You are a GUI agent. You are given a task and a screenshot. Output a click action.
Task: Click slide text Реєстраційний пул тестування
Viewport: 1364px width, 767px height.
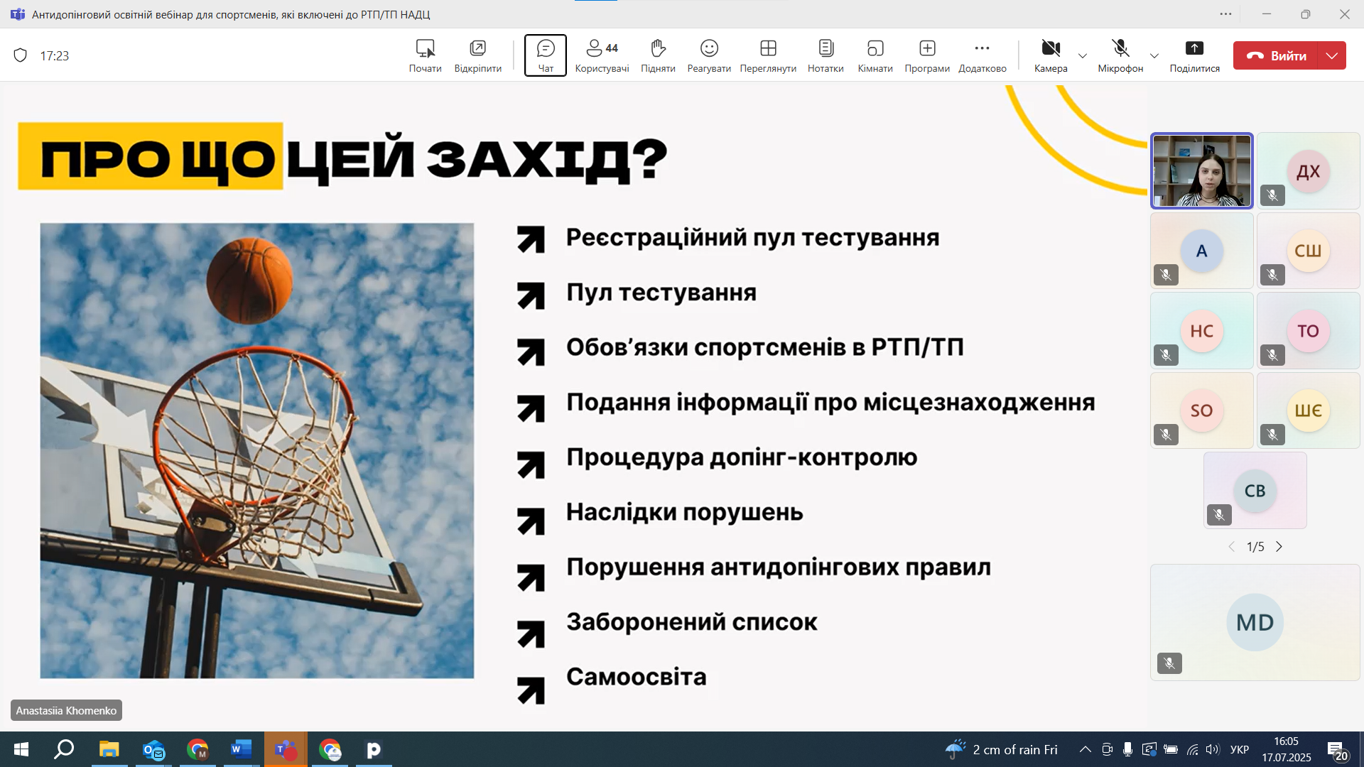(752, 238)
